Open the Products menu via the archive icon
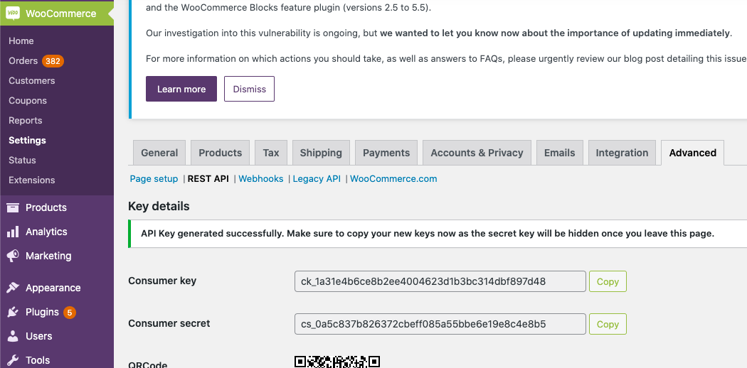747x368 pixels. [x=13, y=207]
